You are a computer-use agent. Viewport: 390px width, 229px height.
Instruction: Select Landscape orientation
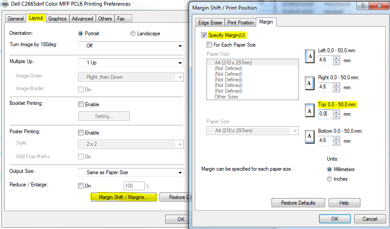coord(133,34)
